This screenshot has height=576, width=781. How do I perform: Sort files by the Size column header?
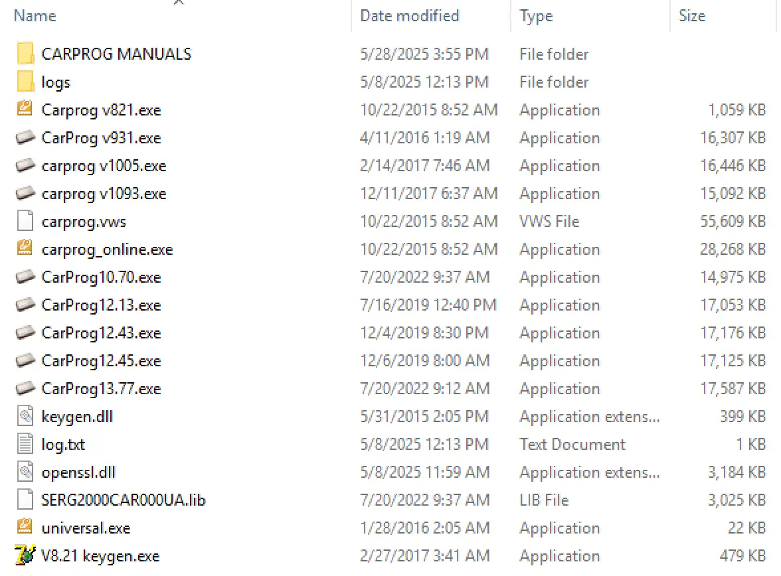click(x=692, y=16)
